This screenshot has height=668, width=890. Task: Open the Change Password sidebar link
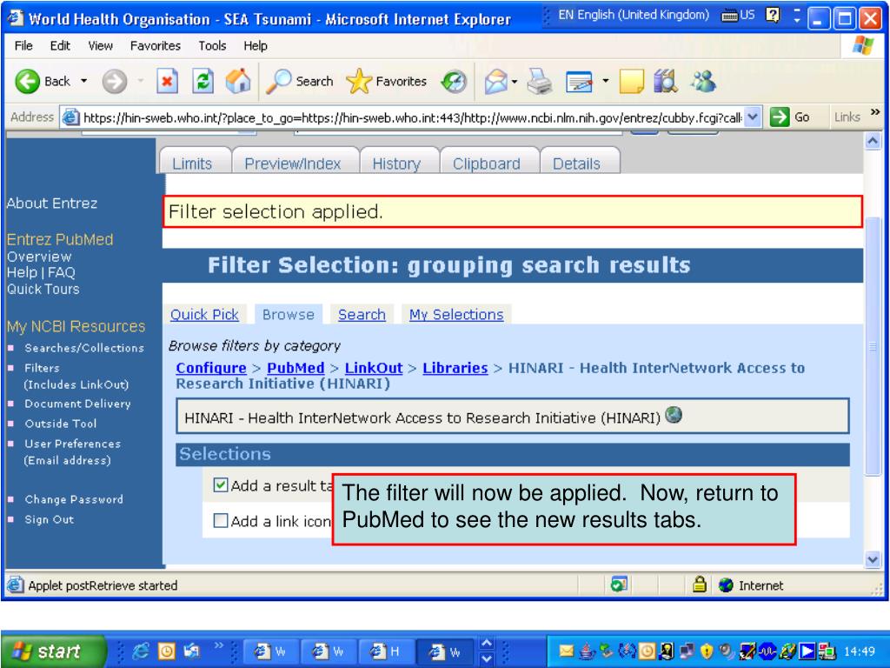tap(74, 498)
